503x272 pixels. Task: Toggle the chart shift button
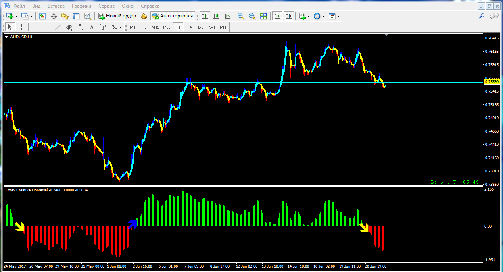(289, 16)
